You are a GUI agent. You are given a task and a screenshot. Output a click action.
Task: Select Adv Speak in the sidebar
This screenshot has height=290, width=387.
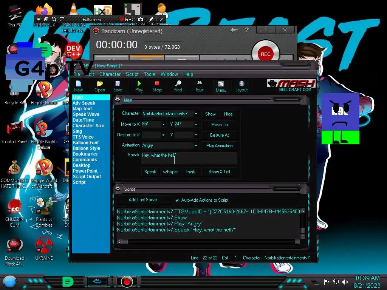[x=84, y=103]
